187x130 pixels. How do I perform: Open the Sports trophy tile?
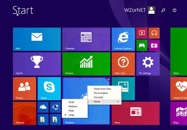[x=37, y=64]
